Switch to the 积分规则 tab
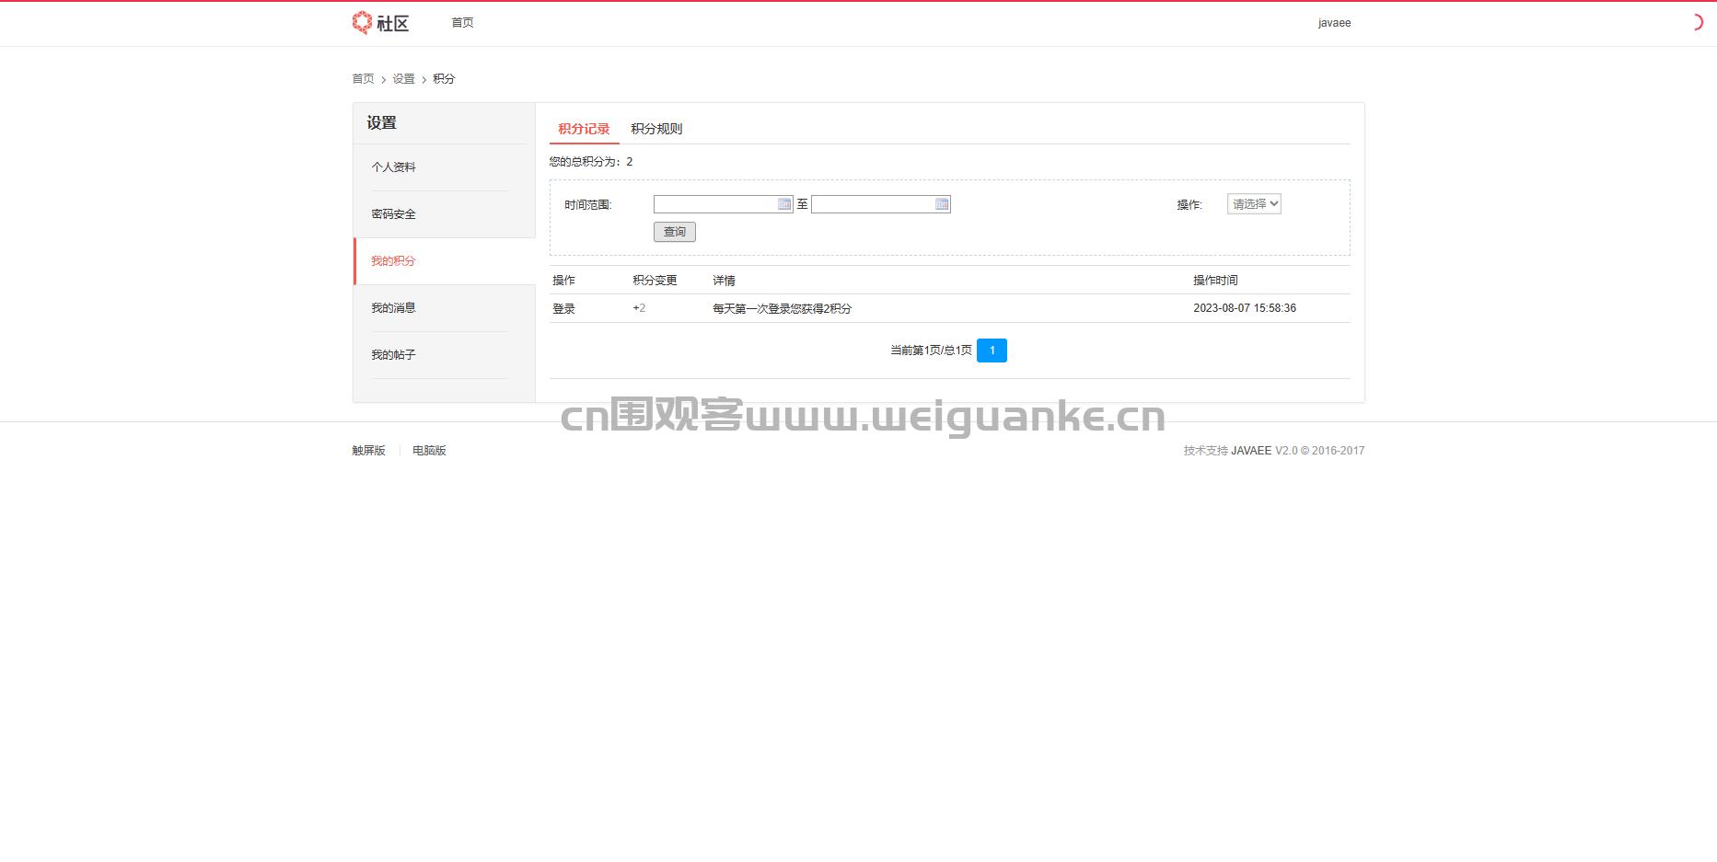Viewport: 1717px width, 862px height. pos(656,129)
